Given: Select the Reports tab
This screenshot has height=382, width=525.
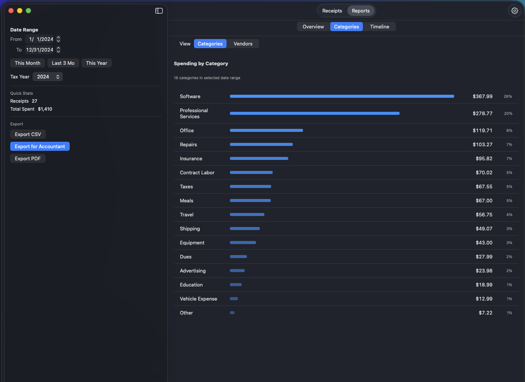Looking at the screenshot, I should (x=360, y=11).
